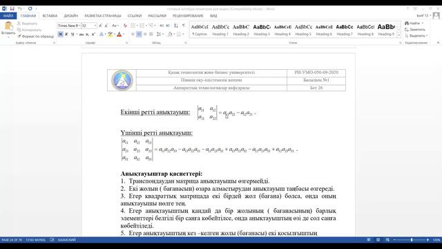442x249 pixels.
Task: Toggle italic formatting К
Action: coord(66,34)
